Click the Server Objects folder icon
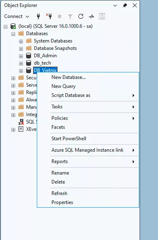This screenshot has width=158, height=240. tap(21, 85)
